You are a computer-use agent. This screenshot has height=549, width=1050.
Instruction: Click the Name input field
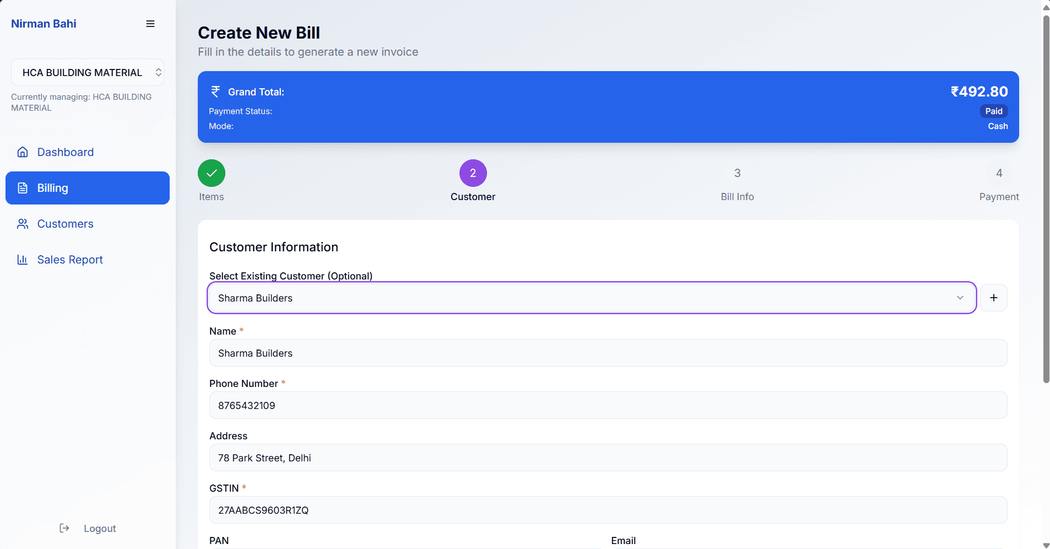coord(608,353)
